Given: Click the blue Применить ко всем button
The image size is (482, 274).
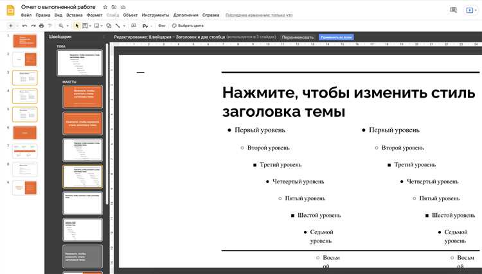Looking at the screenshot, I should point(336,37).
